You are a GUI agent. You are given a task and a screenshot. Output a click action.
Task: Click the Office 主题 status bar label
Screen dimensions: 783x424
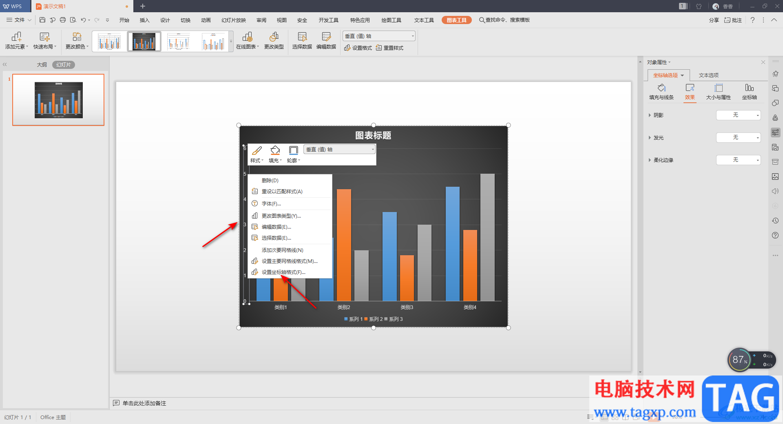click(x=53, y=417)
